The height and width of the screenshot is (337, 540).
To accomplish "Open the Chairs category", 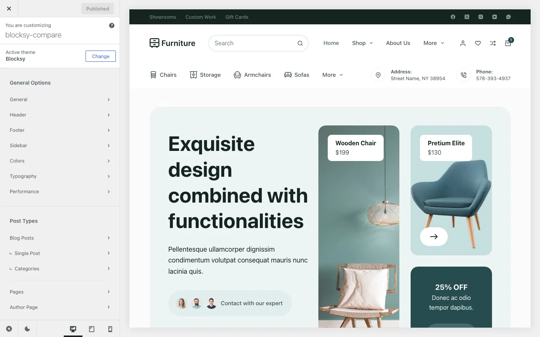I will [x=163, y=75].
